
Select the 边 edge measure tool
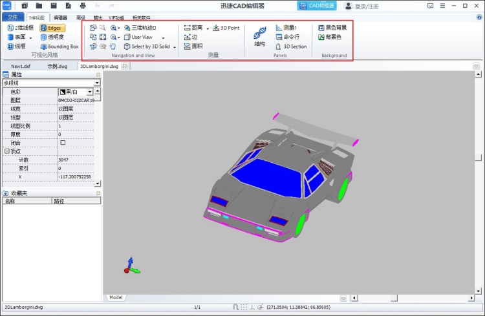(191, 37)
